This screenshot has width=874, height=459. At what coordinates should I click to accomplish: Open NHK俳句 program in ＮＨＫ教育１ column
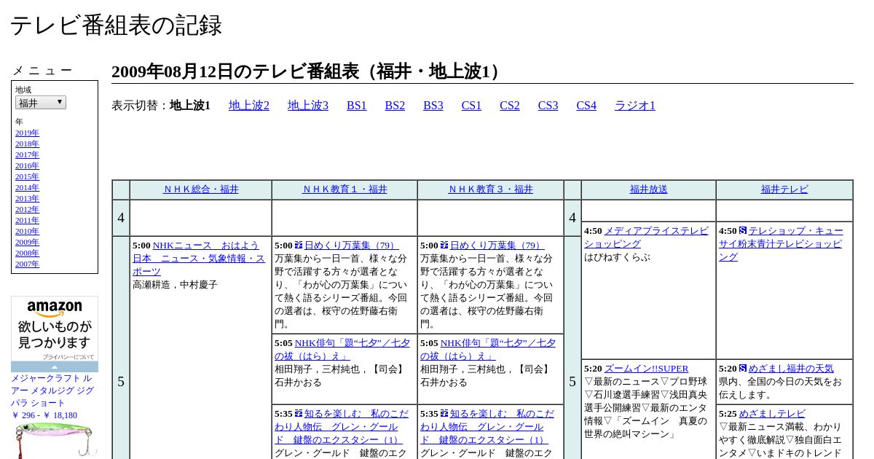[342, 350]
